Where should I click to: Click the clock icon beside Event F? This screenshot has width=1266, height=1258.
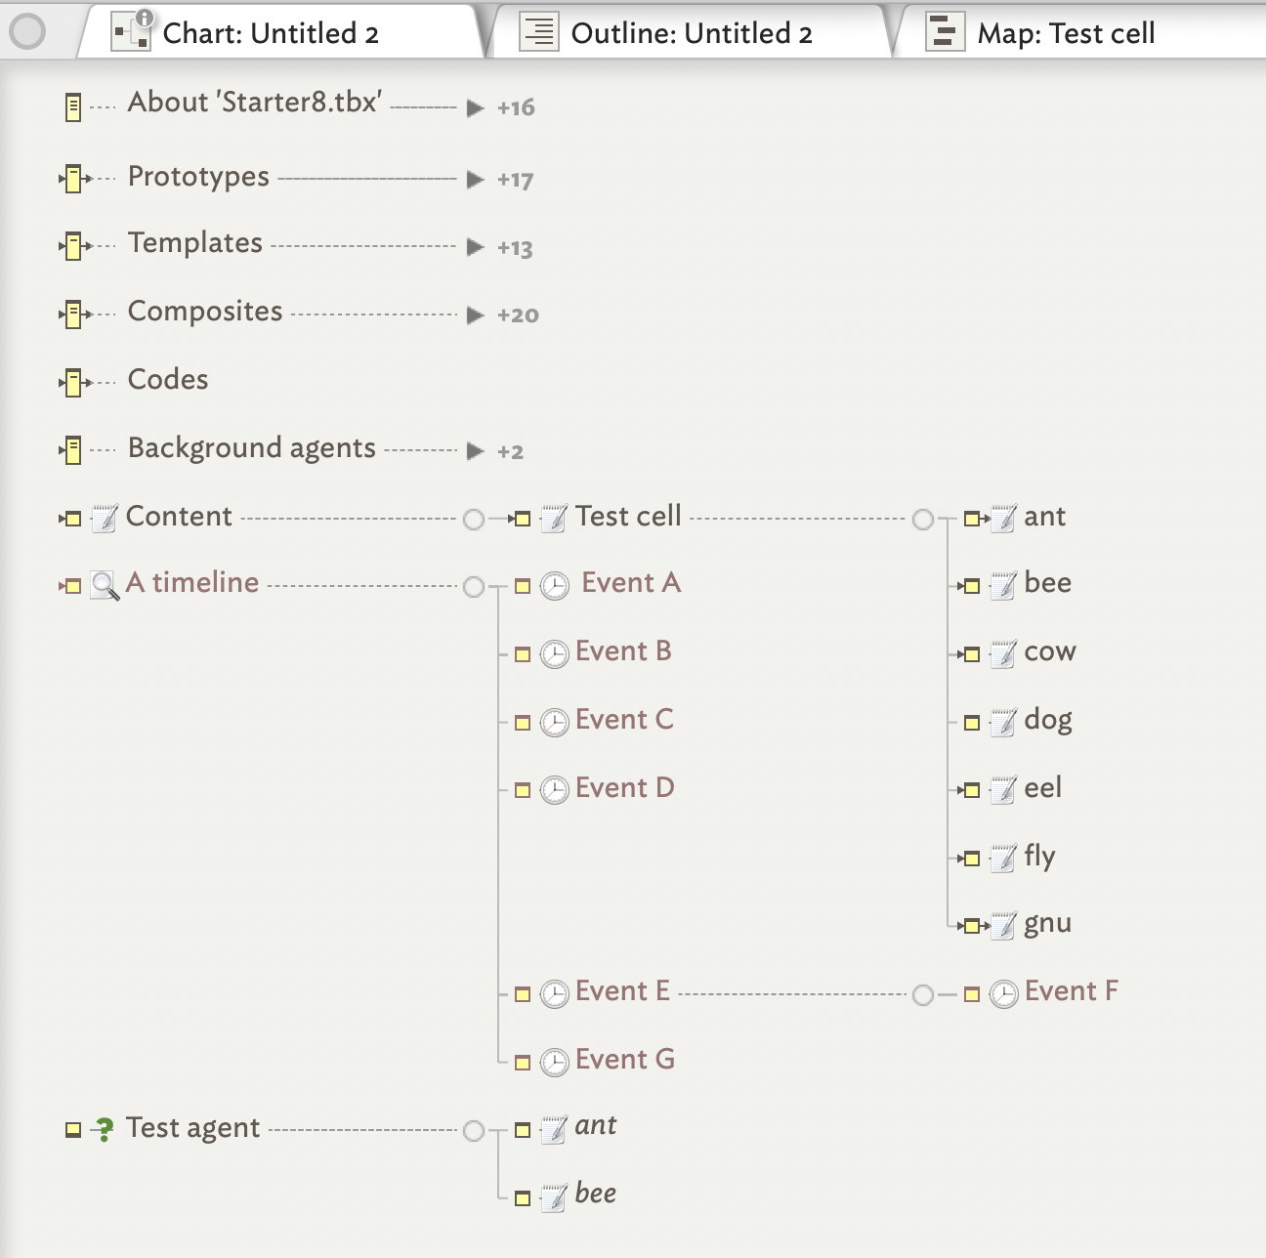(x=1003, y=994)
